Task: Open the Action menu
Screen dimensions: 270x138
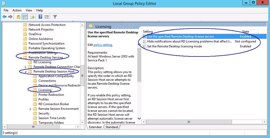Action: pyautogui.click(x=17, y=10)
